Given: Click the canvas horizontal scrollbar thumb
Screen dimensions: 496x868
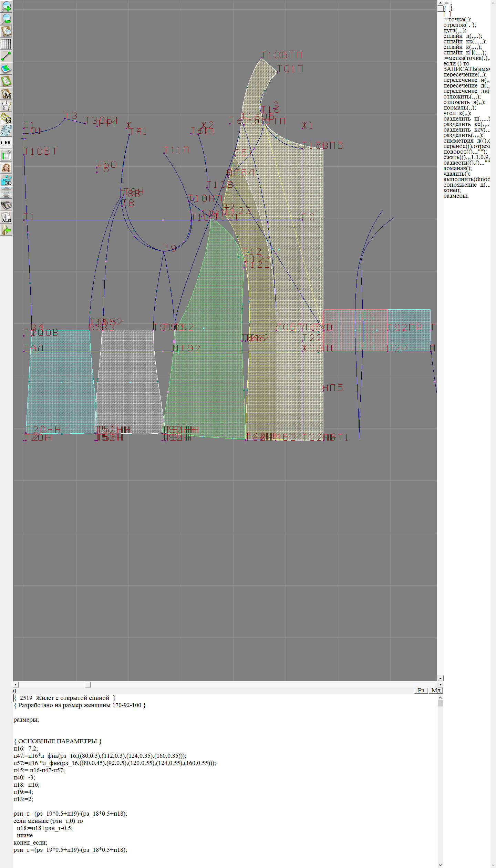Looking at the screenshot, I should pos(88,684).
